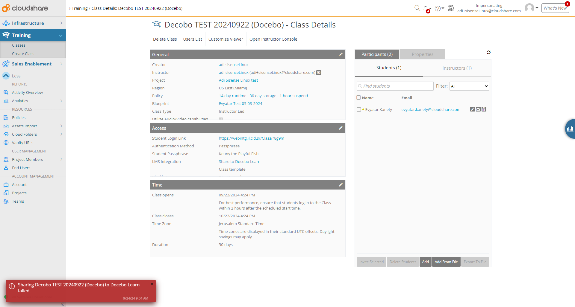Open Evyatar Test 05-03-2024 blueprint link

pyautogui.click(x=240, y=103)
